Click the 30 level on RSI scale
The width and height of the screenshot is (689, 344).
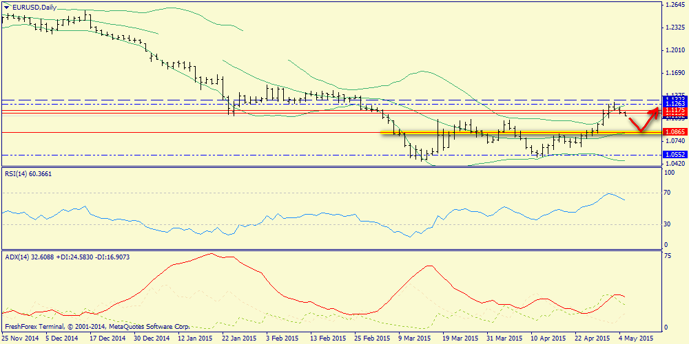pos(666,224)
